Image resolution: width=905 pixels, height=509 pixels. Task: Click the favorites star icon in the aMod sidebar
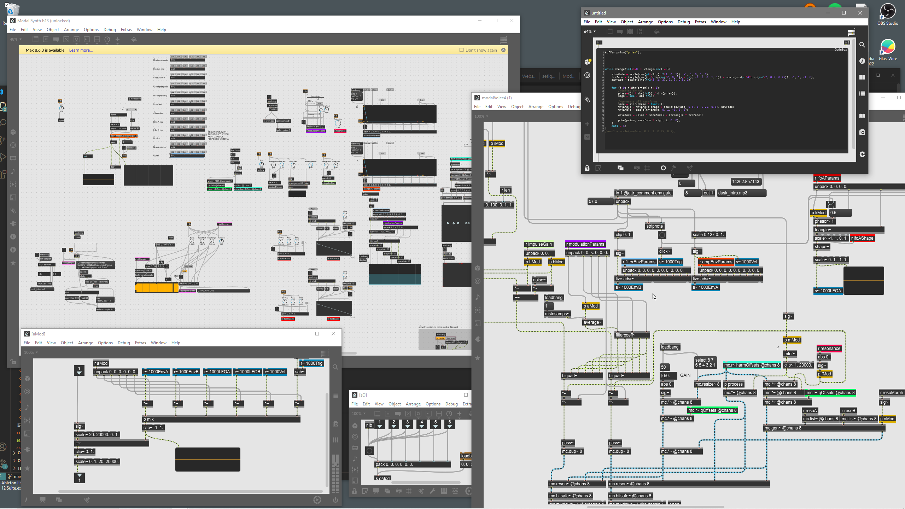27,468
